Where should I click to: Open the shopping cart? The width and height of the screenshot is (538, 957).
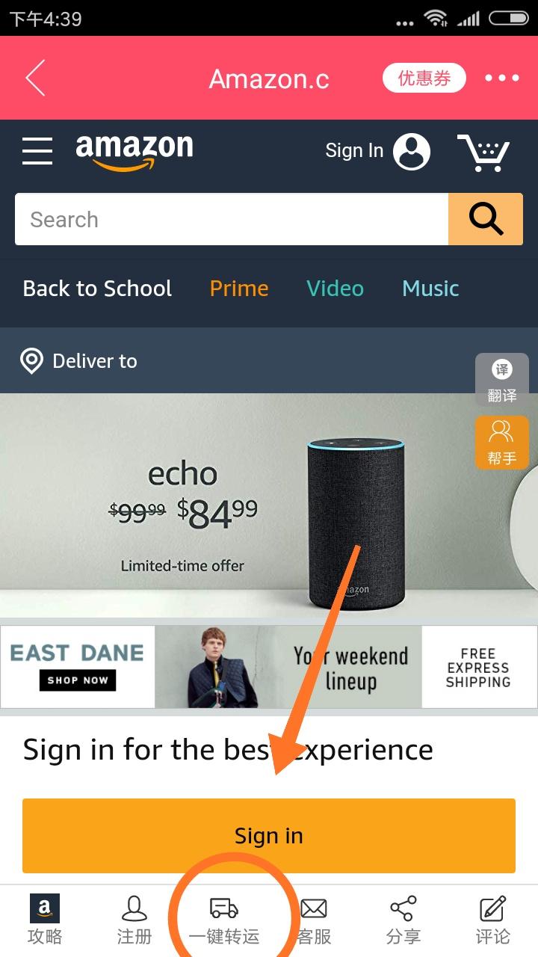click(483, 153)
